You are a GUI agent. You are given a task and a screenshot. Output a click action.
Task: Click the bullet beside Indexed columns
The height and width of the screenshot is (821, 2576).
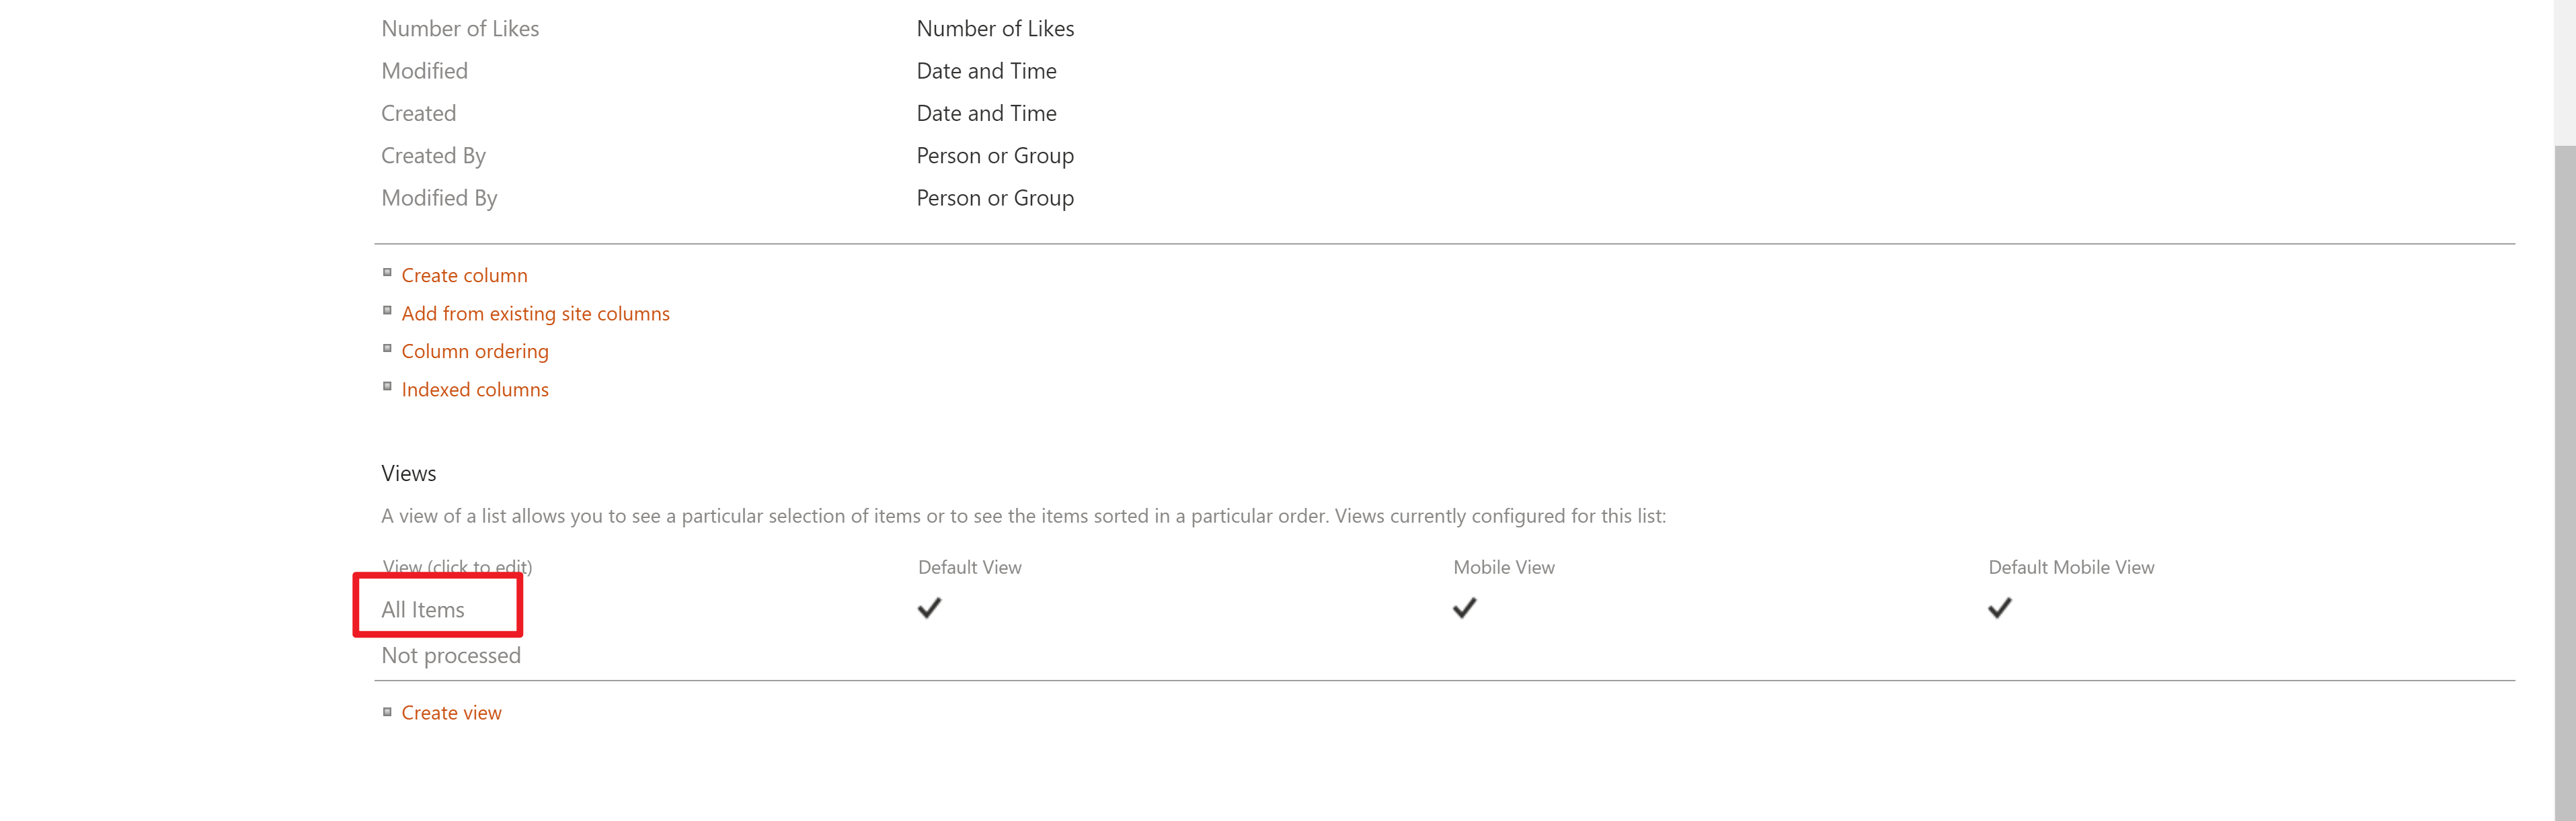(387, 386)
